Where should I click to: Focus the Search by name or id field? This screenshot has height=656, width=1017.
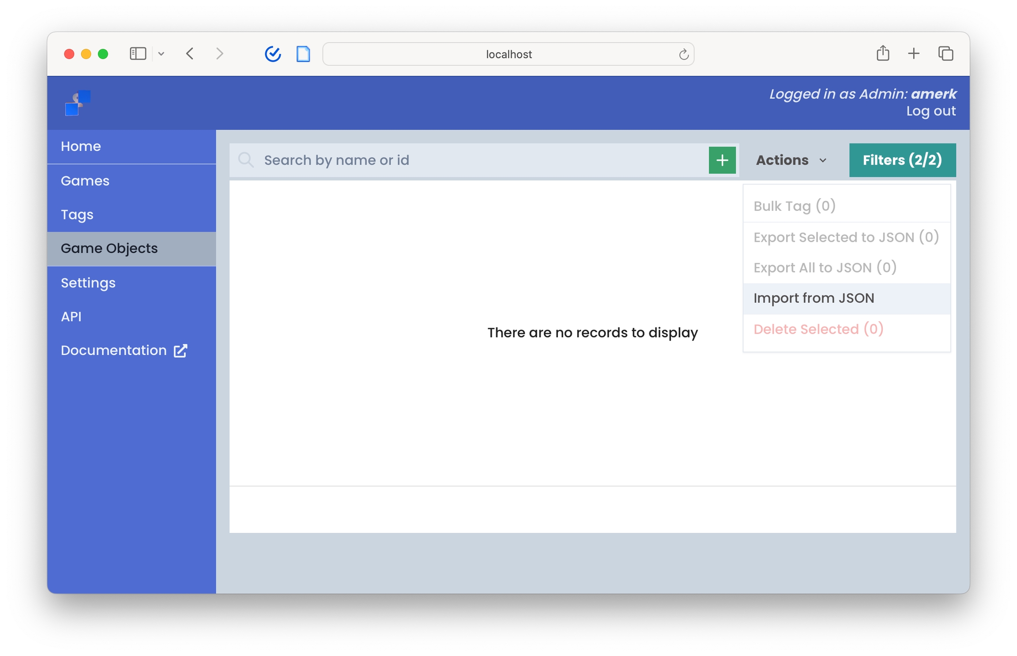coord(483,160)
